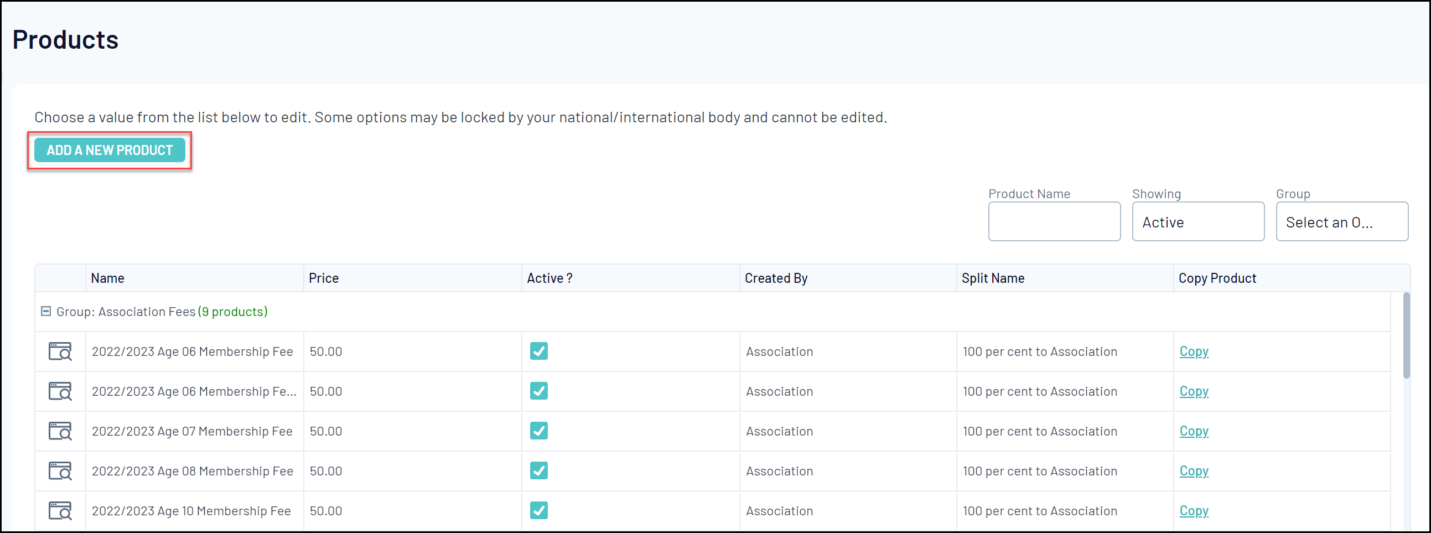Open details icon for truncated Age 06 Membership Fe... row
Image resolution: width=1431 pixels, height=533 pixels.
click(x=60, y=391)
